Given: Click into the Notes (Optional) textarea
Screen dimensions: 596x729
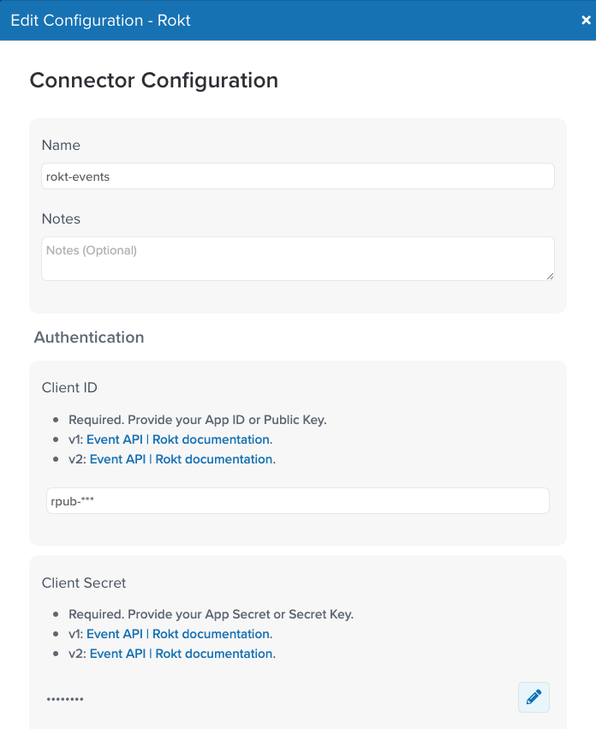Looking at the screenshot, I should 298,259.
